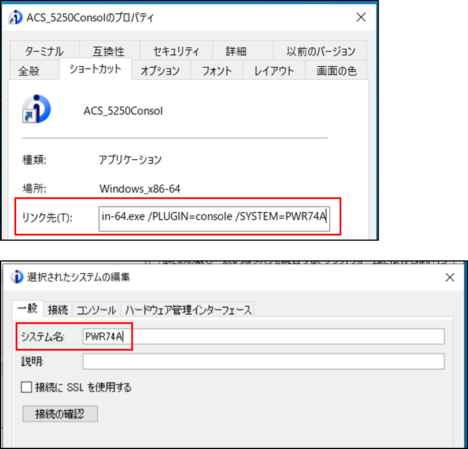Enable 接続に SSL を使用する checkbox
Image resolution: width=468 pixels, height=449 pixels.
point(27,387)
